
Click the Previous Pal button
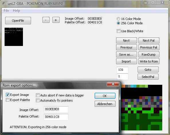coord(149,47)
